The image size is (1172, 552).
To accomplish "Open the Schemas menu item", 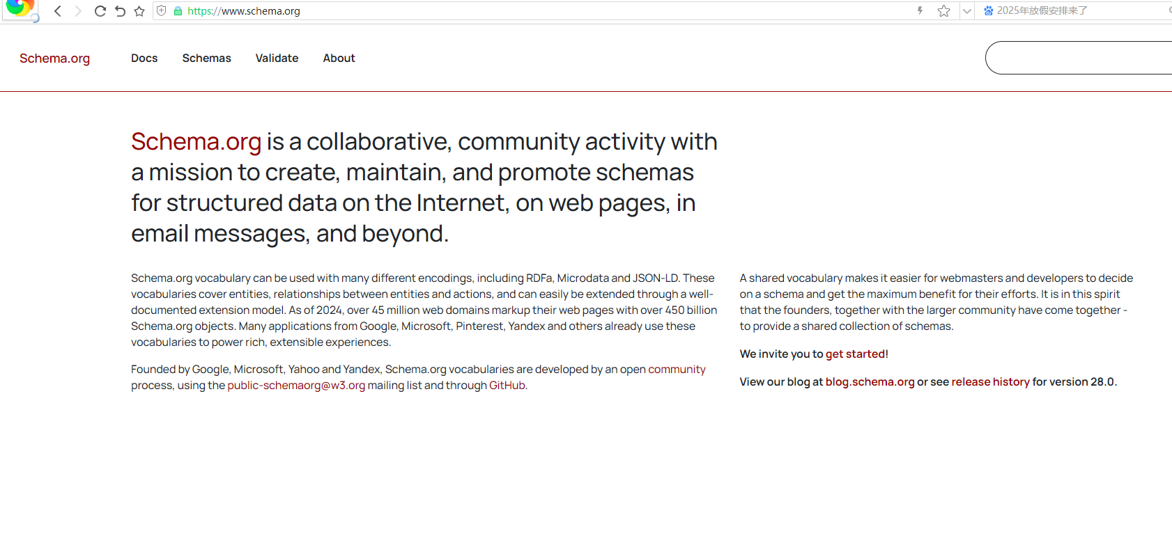I will [207, 58].
